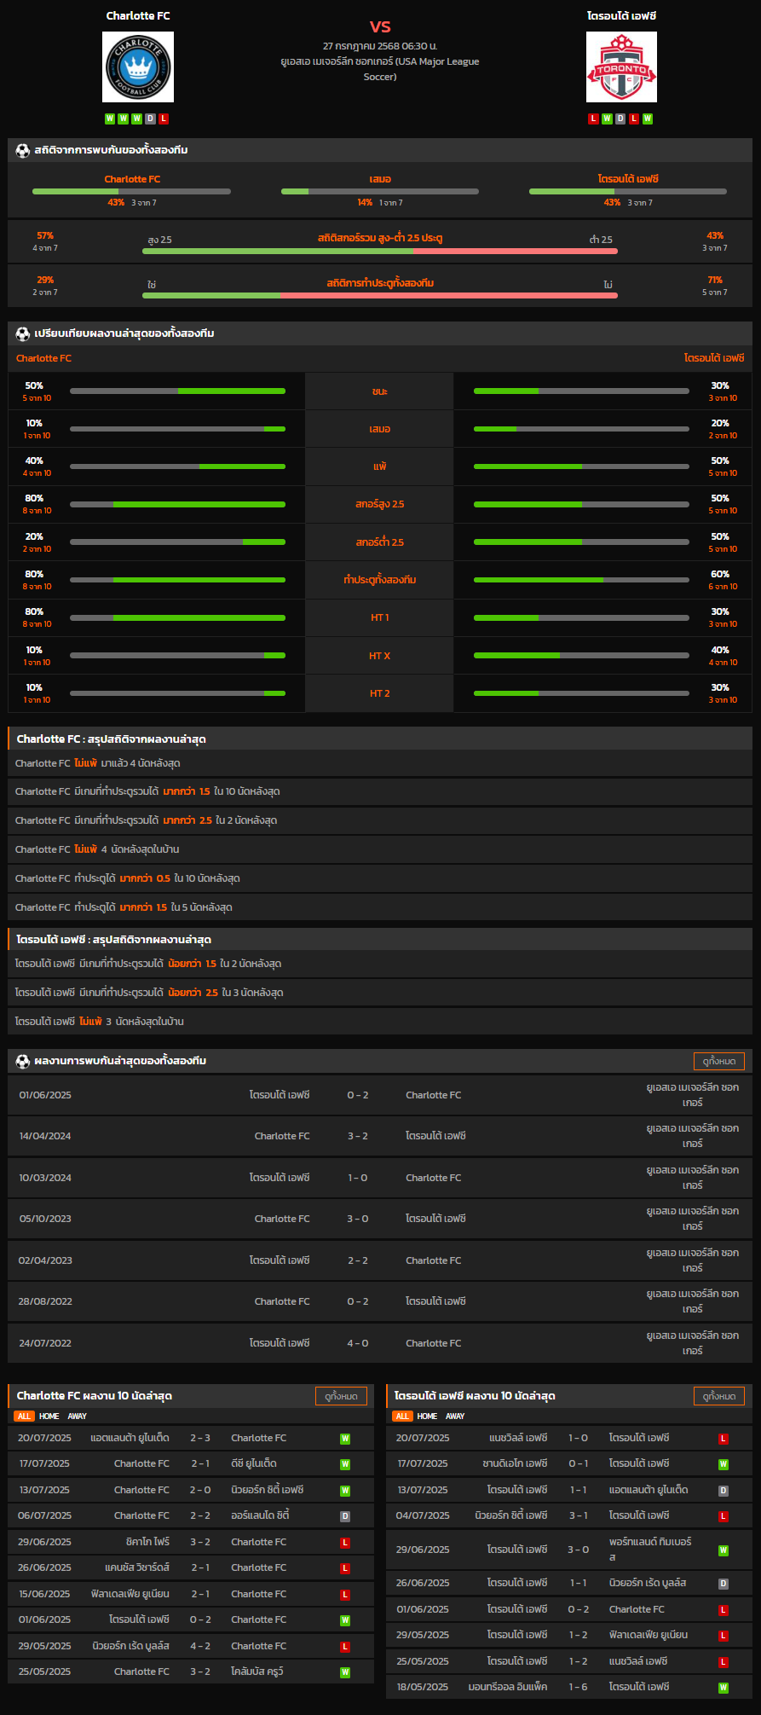
Task: Select ALL tab in โตรอนโต้ เอฟซี table
Action: click(402, 1417)
